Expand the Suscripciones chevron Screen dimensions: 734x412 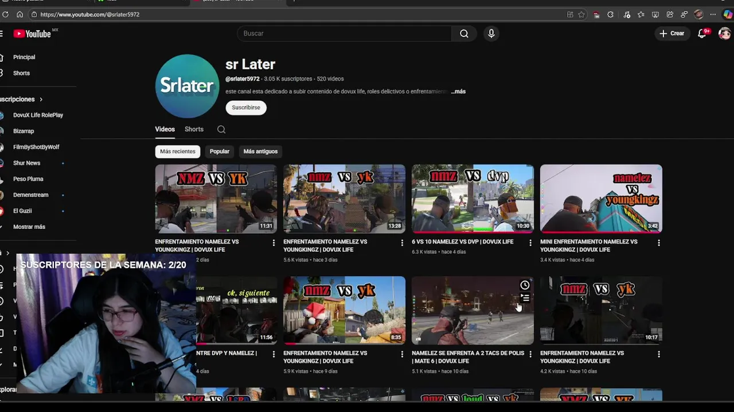coord(41,100)
